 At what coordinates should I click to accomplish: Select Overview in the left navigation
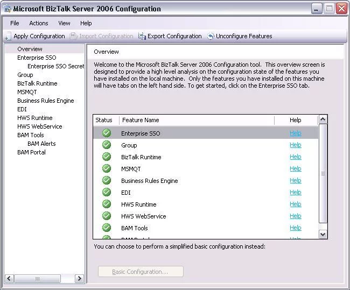30,49
